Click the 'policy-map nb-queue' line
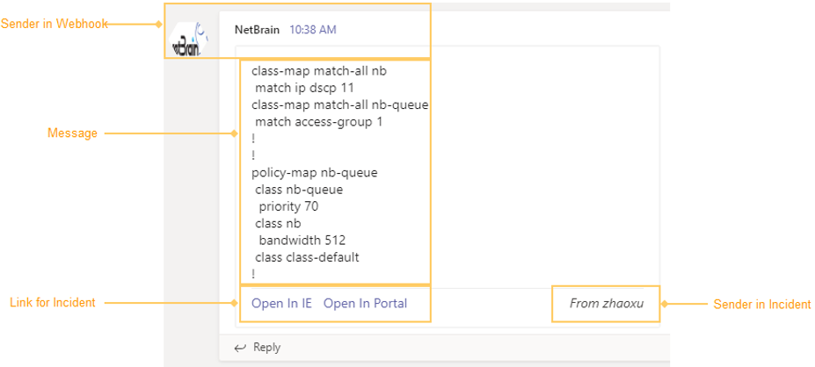The width and height of the screenshot is (815, 367). click(314, 172)
